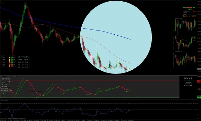The height and width of the screenshot is (121, 201).
Task: Click the Action label in info panel
Action: point(185,14)
